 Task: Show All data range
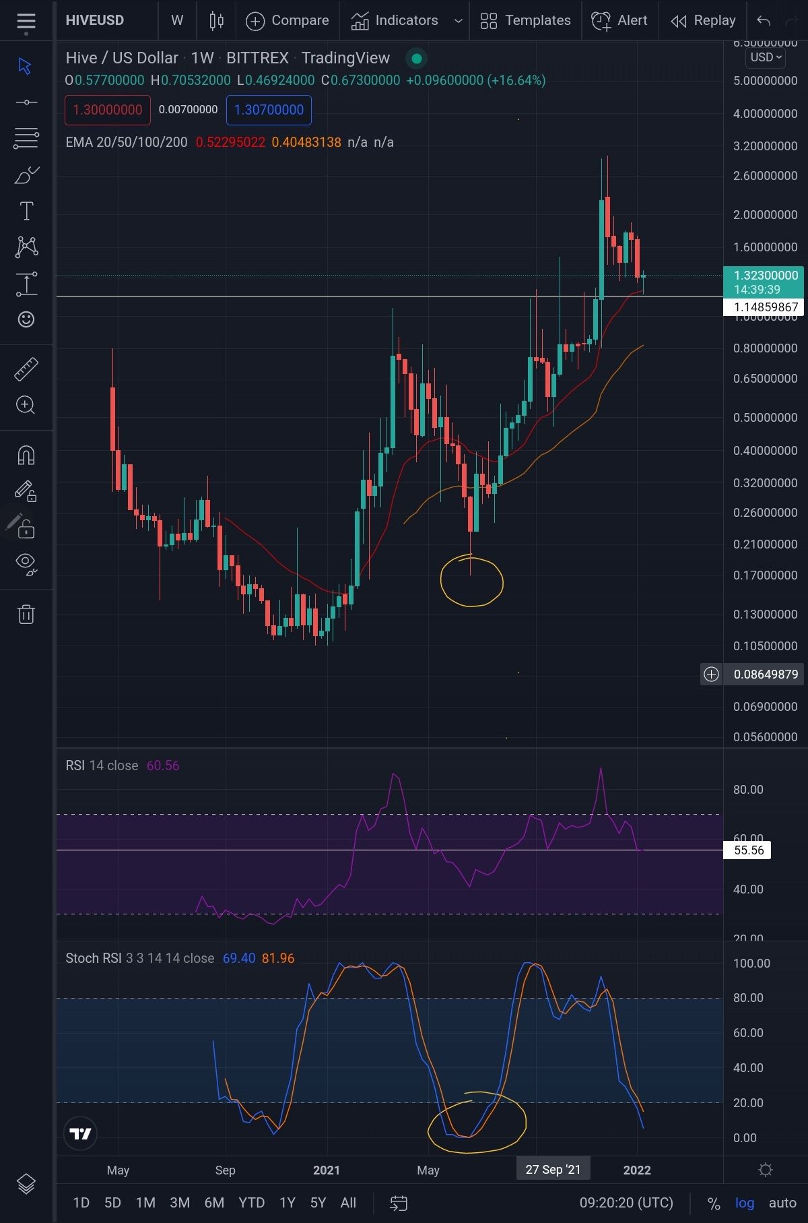click(x=348, y=1203)
